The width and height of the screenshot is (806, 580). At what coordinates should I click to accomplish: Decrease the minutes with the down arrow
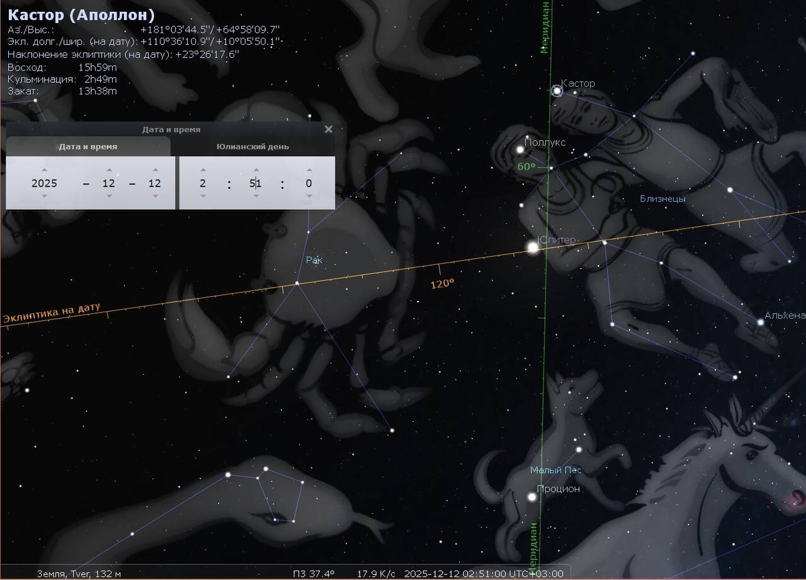pyautogui.click(x=256, y=196)
